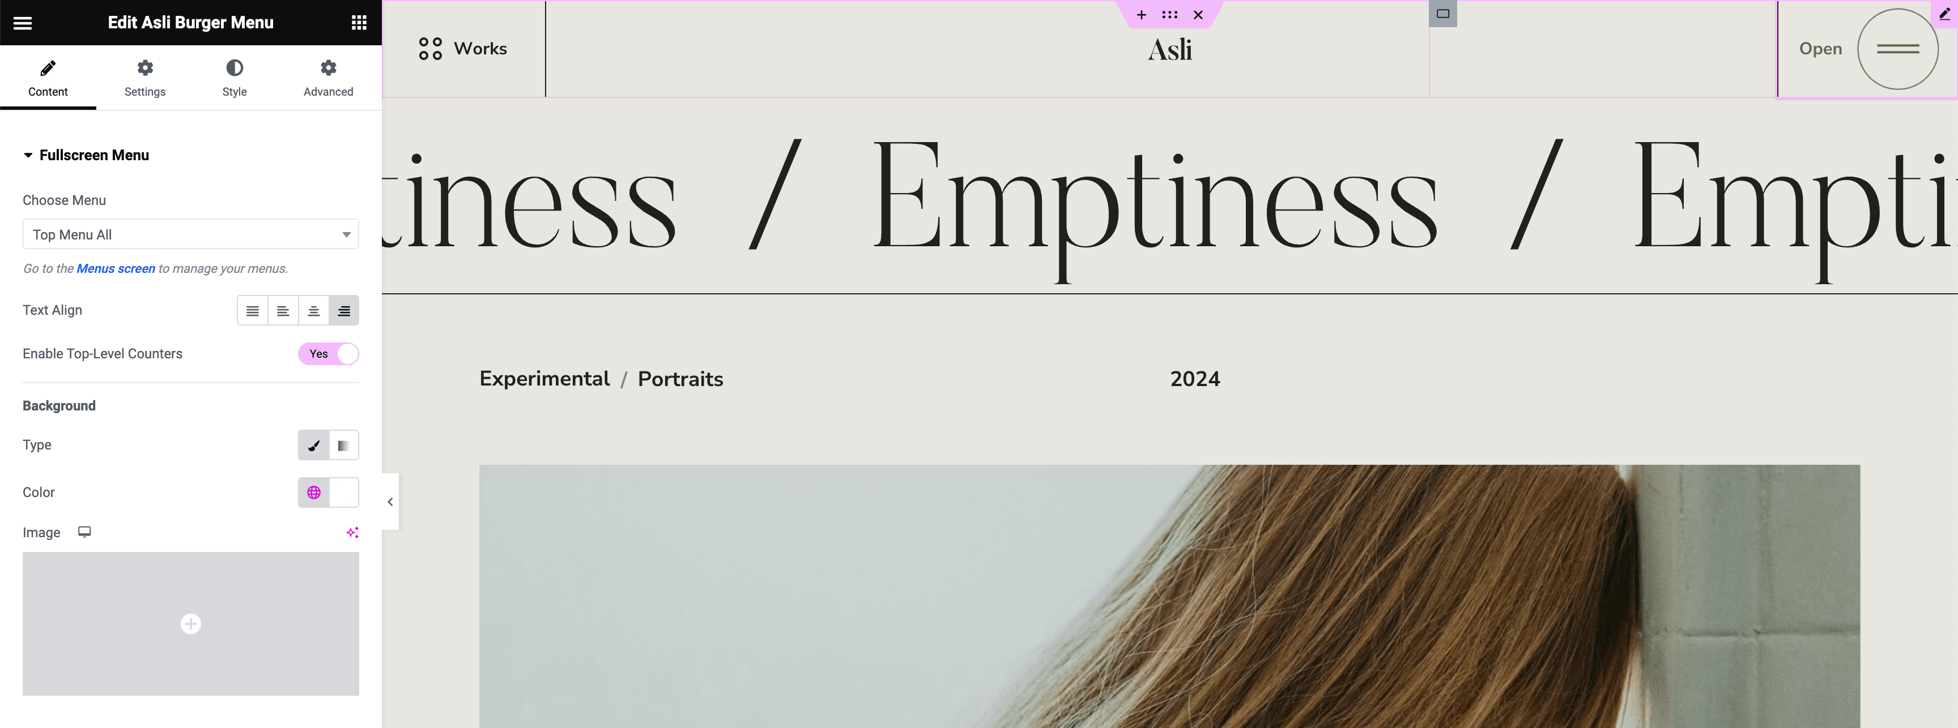This screenshot has height=728, width=1958.
Task: Set text align to right
Action: coord(343,310)
